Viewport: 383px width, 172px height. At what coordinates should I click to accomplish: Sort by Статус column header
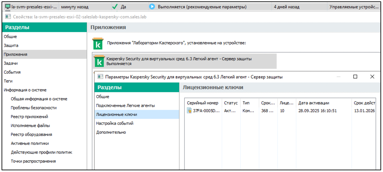(231, 103)
